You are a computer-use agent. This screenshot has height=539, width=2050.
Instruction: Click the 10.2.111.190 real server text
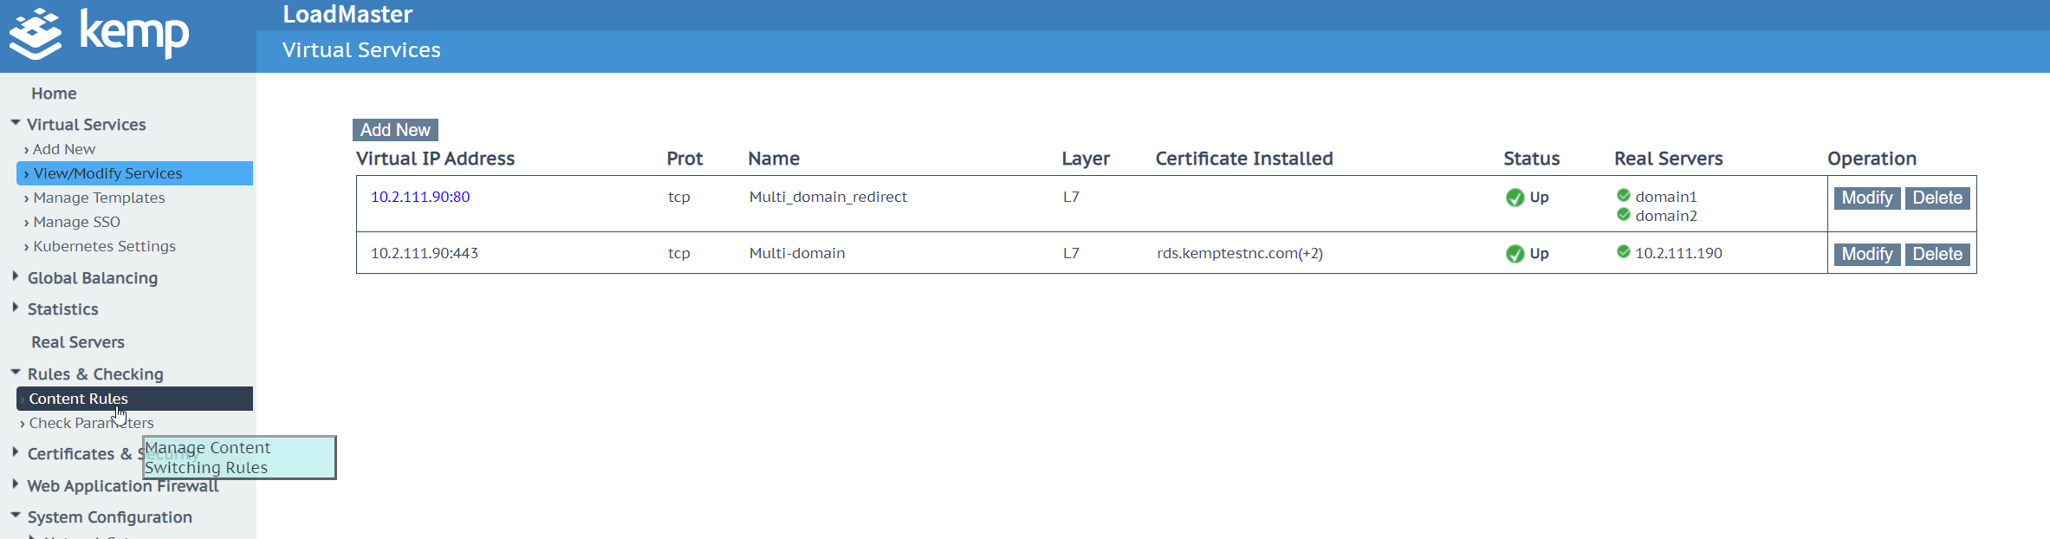(x=1678, y=253)
